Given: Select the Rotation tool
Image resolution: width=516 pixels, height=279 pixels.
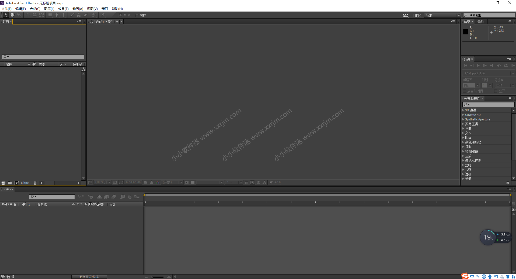Looking at the screenshot, I should (x=28, y=15).
